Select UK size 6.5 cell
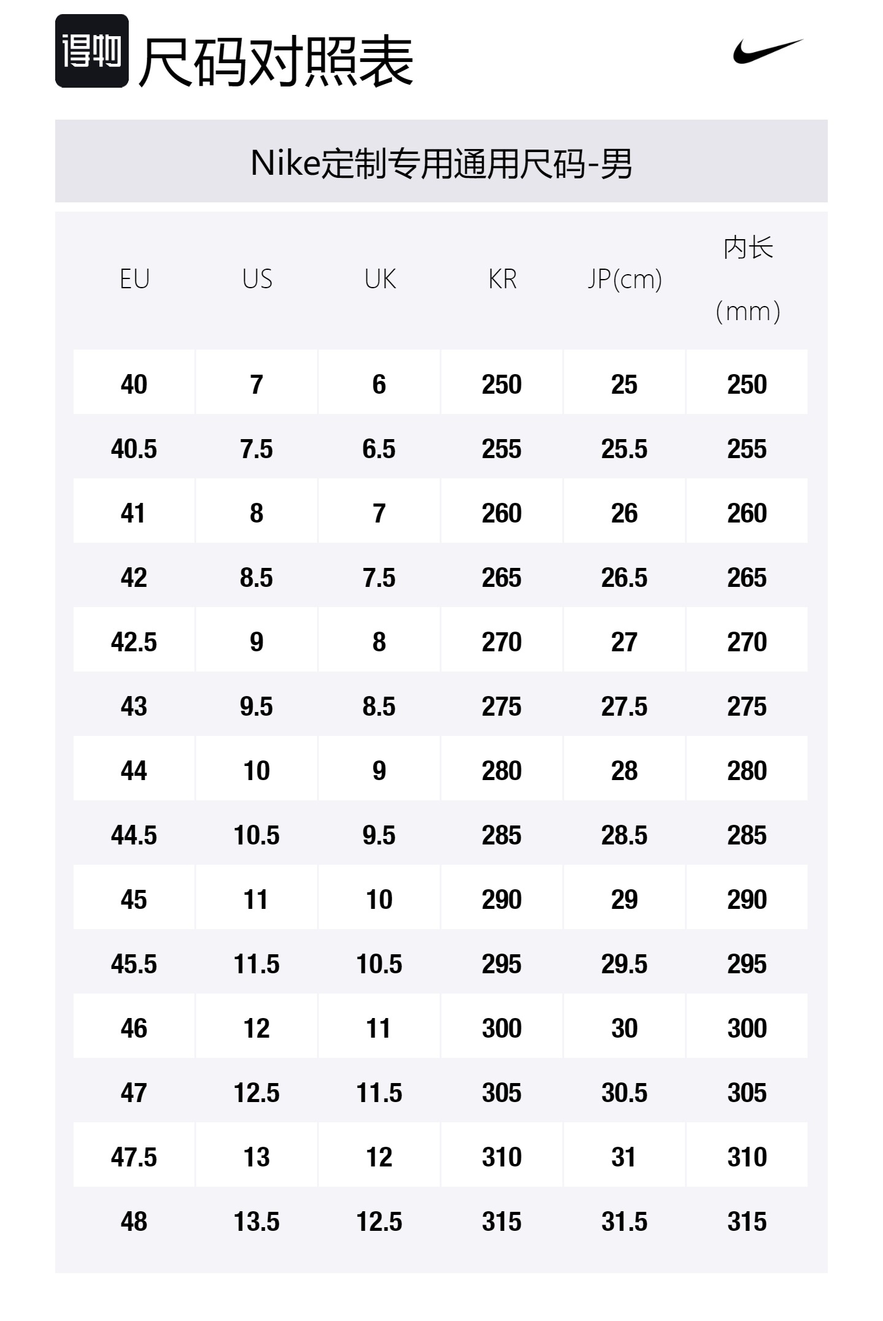The image size is (883, 1321). (380, 449)
